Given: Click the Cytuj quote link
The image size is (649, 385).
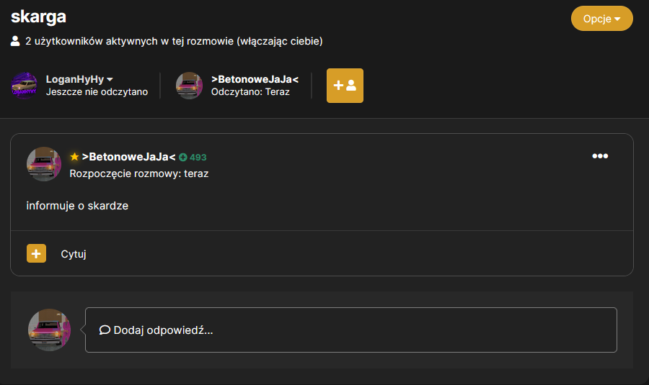Looking at the screenshot, I should pos(74,254).
